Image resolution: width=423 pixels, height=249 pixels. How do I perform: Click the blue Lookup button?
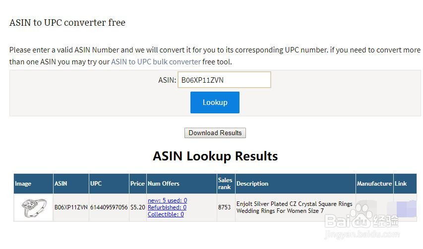pyautogui.click(x=215, y=102)
